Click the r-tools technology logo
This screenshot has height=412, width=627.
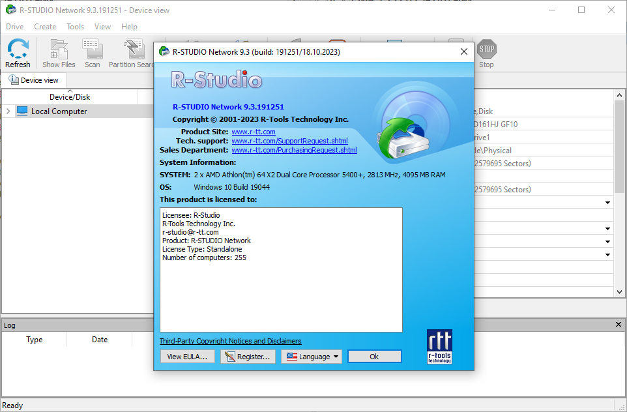point(439,346)
